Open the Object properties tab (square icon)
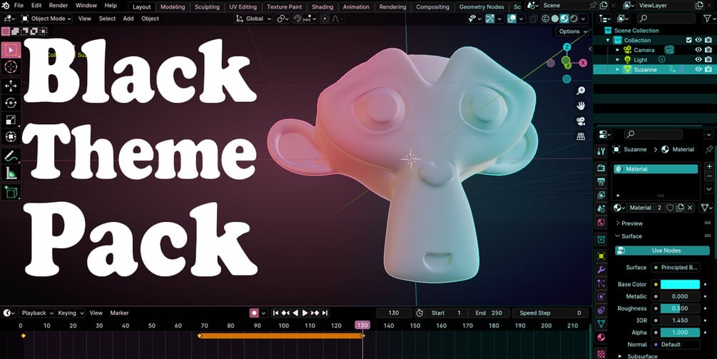 601,256
